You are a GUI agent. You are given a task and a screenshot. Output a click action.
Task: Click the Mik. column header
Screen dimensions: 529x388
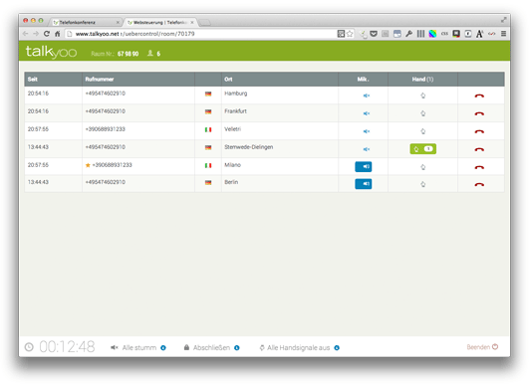coord(363,80)
